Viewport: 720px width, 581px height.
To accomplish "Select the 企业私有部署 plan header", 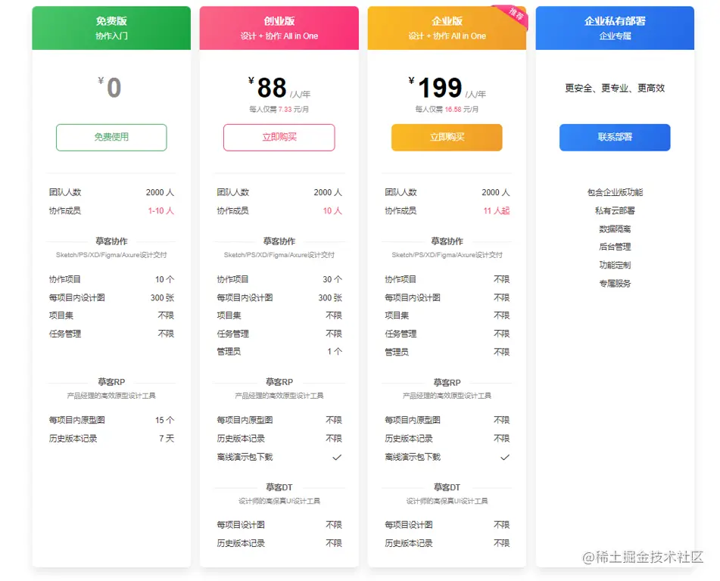I will [615, 27].
